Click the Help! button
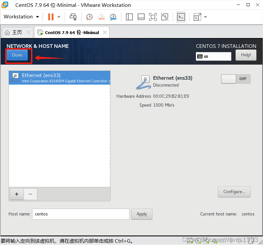This screenshot has width=263, height=245. (x=246, y=55)
